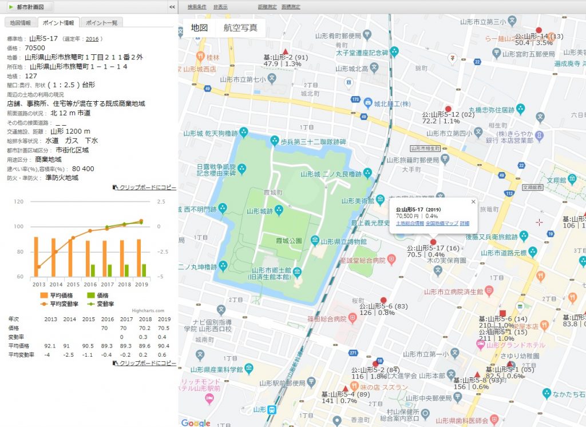586x427 pixels.
Task: Open the ポイント一覧 tab
Action: click(102, 23)
